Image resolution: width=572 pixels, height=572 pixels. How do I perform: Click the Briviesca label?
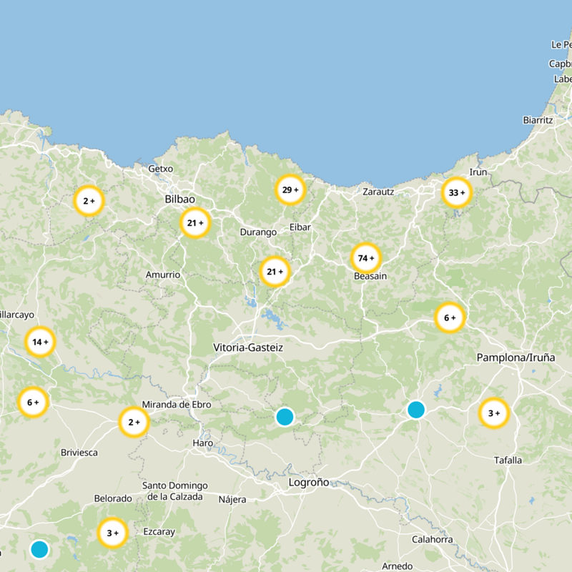[x=79, y=453]
